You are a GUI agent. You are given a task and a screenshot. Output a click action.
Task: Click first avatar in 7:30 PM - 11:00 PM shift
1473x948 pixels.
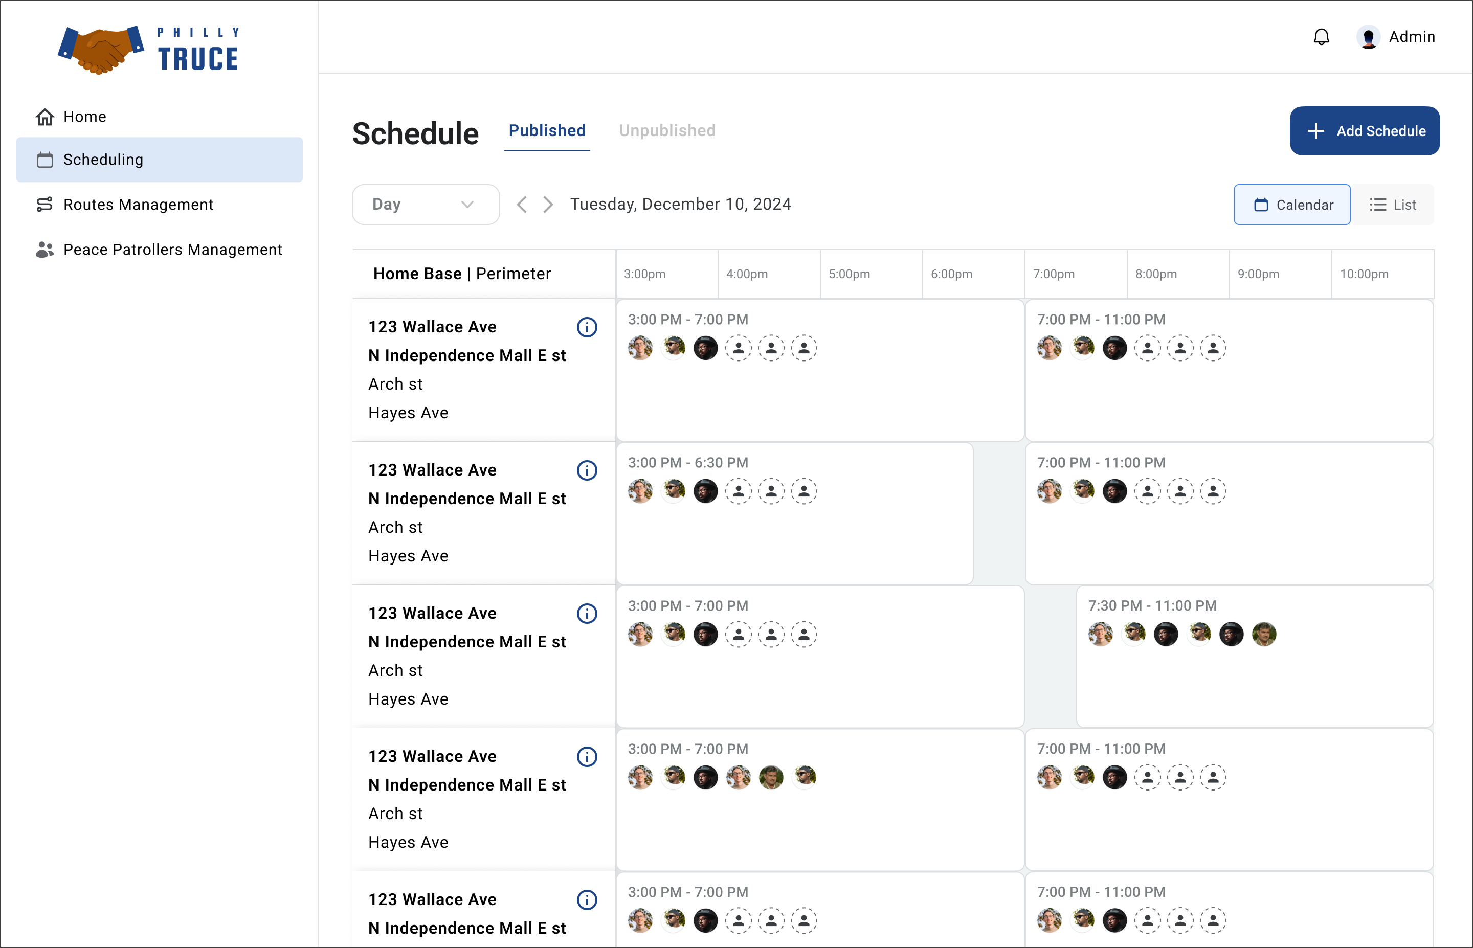point(1100,634)
